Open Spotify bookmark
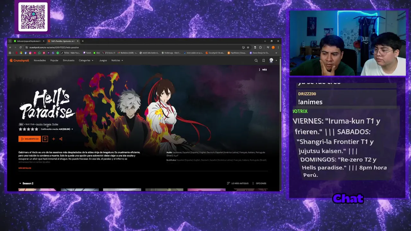Image resolution: width=411 pixels, height=231 pixels. coord(58,53)
